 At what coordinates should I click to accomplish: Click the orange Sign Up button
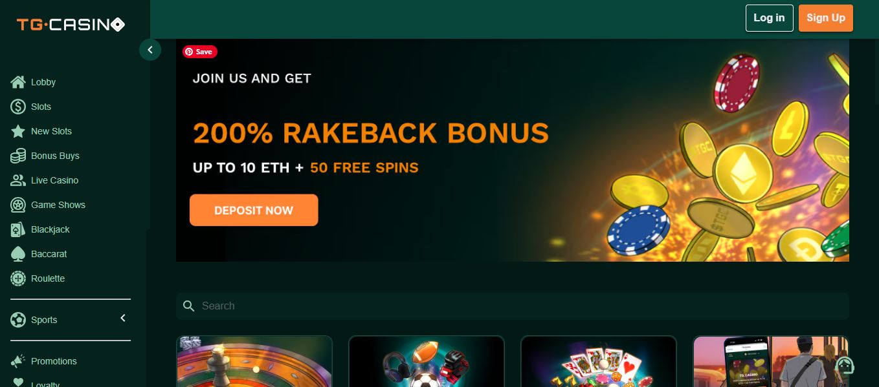click(826, 18)
